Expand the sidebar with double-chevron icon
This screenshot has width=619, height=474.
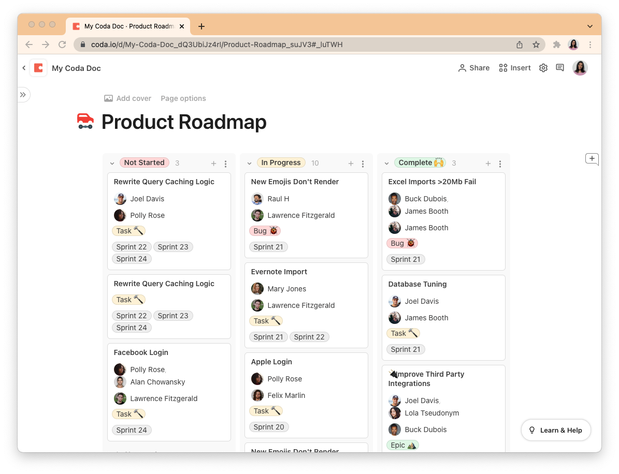23,95
